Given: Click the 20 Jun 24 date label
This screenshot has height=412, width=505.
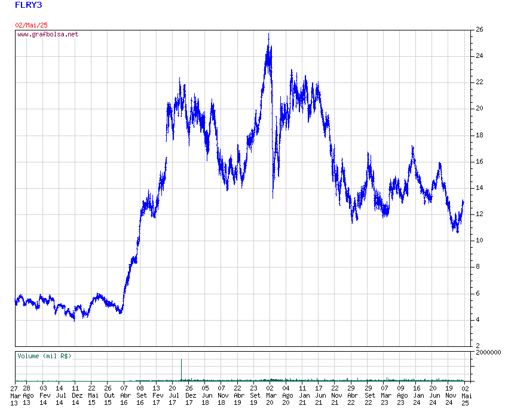Looking at the screenshot, I should coord(434,396).
